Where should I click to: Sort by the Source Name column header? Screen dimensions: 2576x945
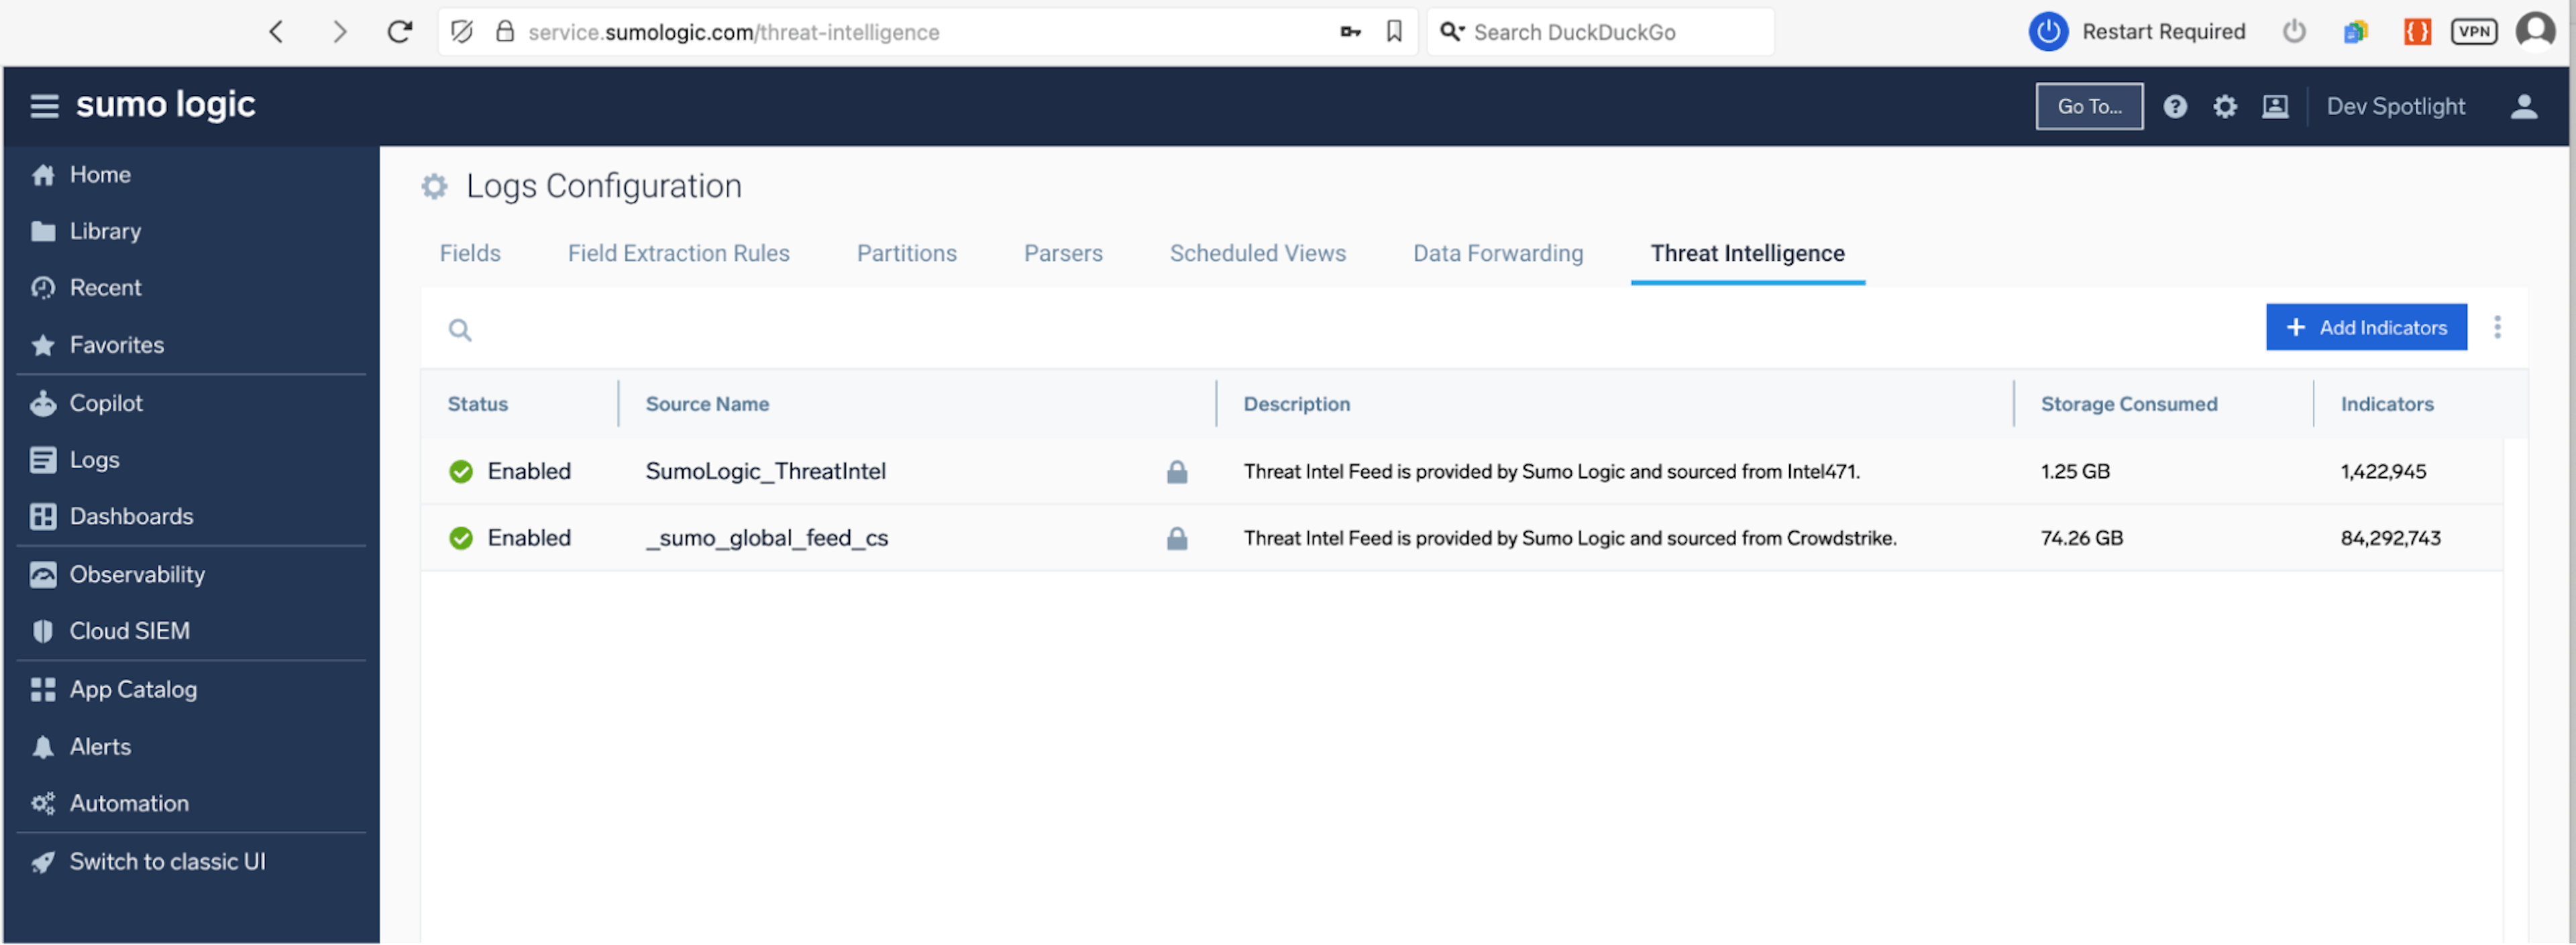tap(707, 405)
